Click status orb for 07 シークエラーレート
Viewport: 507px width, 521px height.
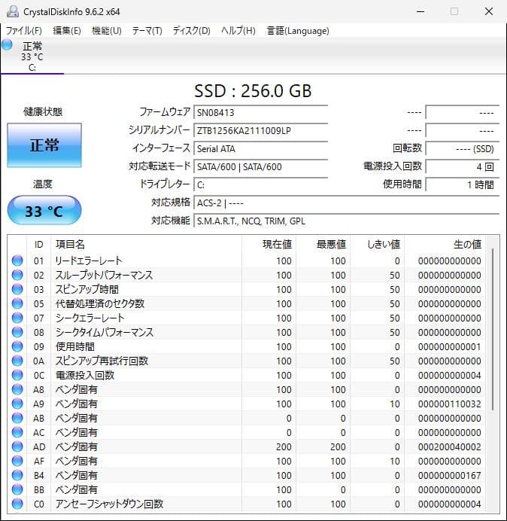pyautogui.click(x=17, y=318)
